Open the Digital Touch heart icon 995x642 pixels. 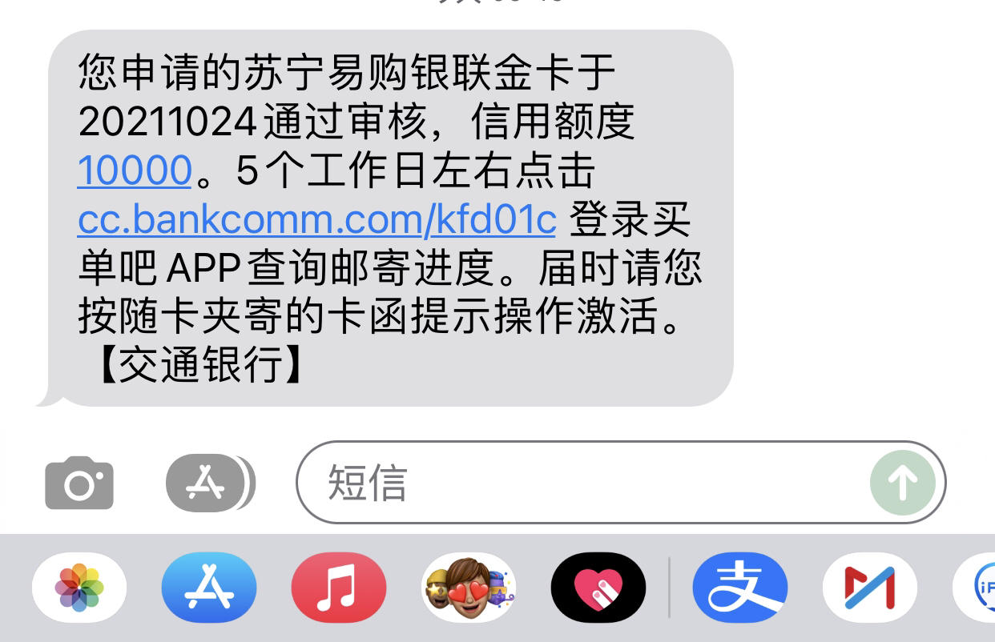[x=598, y=588]
